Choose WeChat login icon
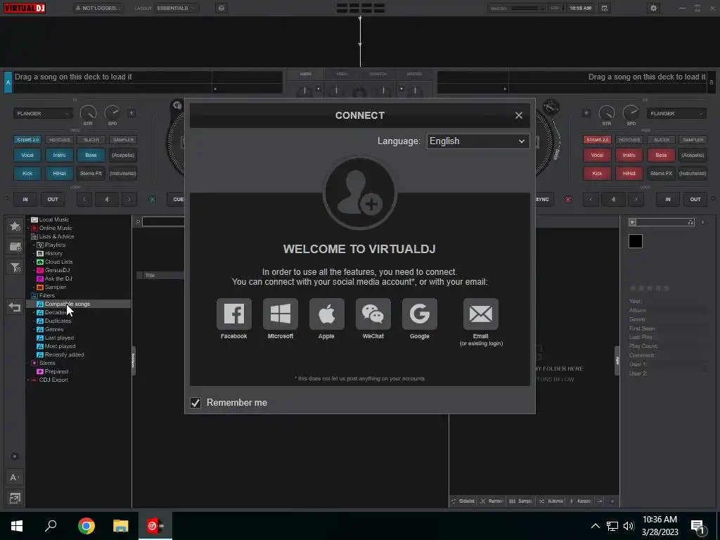720x540 pixels. 373,314
